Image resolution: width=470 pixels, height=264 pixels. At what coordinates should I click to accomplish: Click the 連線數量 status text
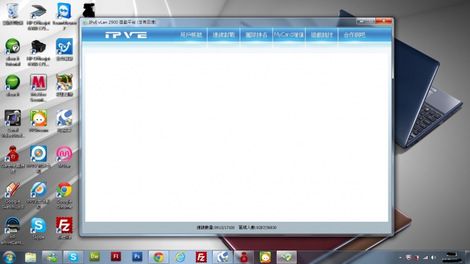click(x=216, y=228)
